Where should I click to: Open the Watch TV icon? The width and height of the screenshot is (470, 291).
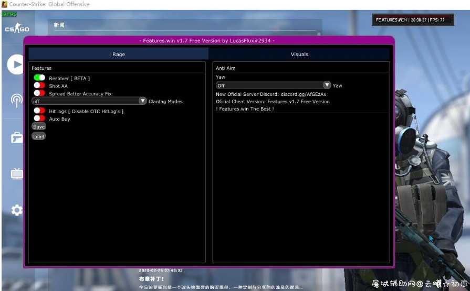17,174
